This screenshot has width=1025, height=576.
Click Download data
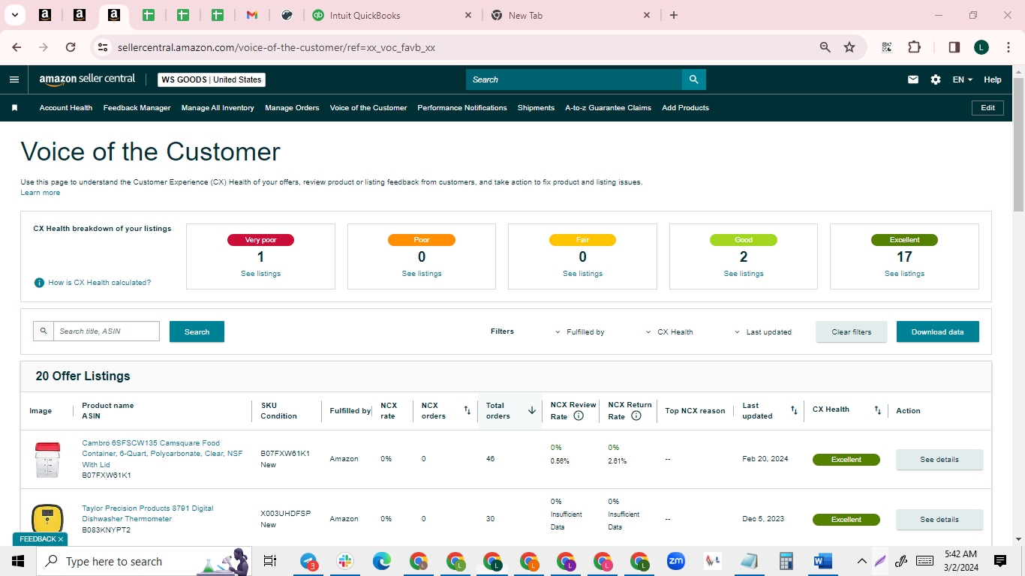pyautogui.click(x=937, y=331)
